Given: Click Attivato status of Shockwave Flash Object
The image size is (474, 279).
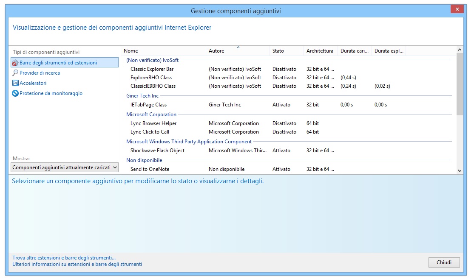Looking at the screenshot, I should click(281, 151).
